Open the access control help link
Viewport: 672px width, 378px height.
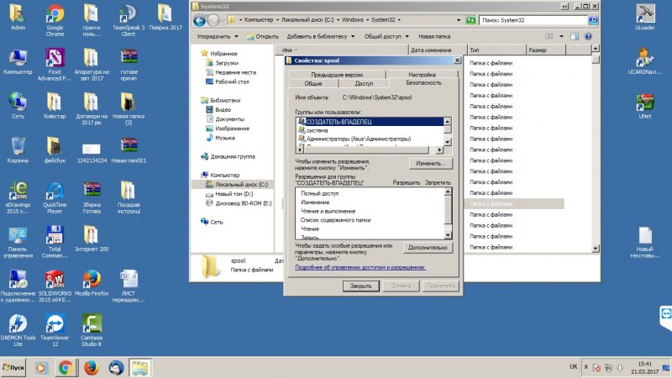coord(360,267)
